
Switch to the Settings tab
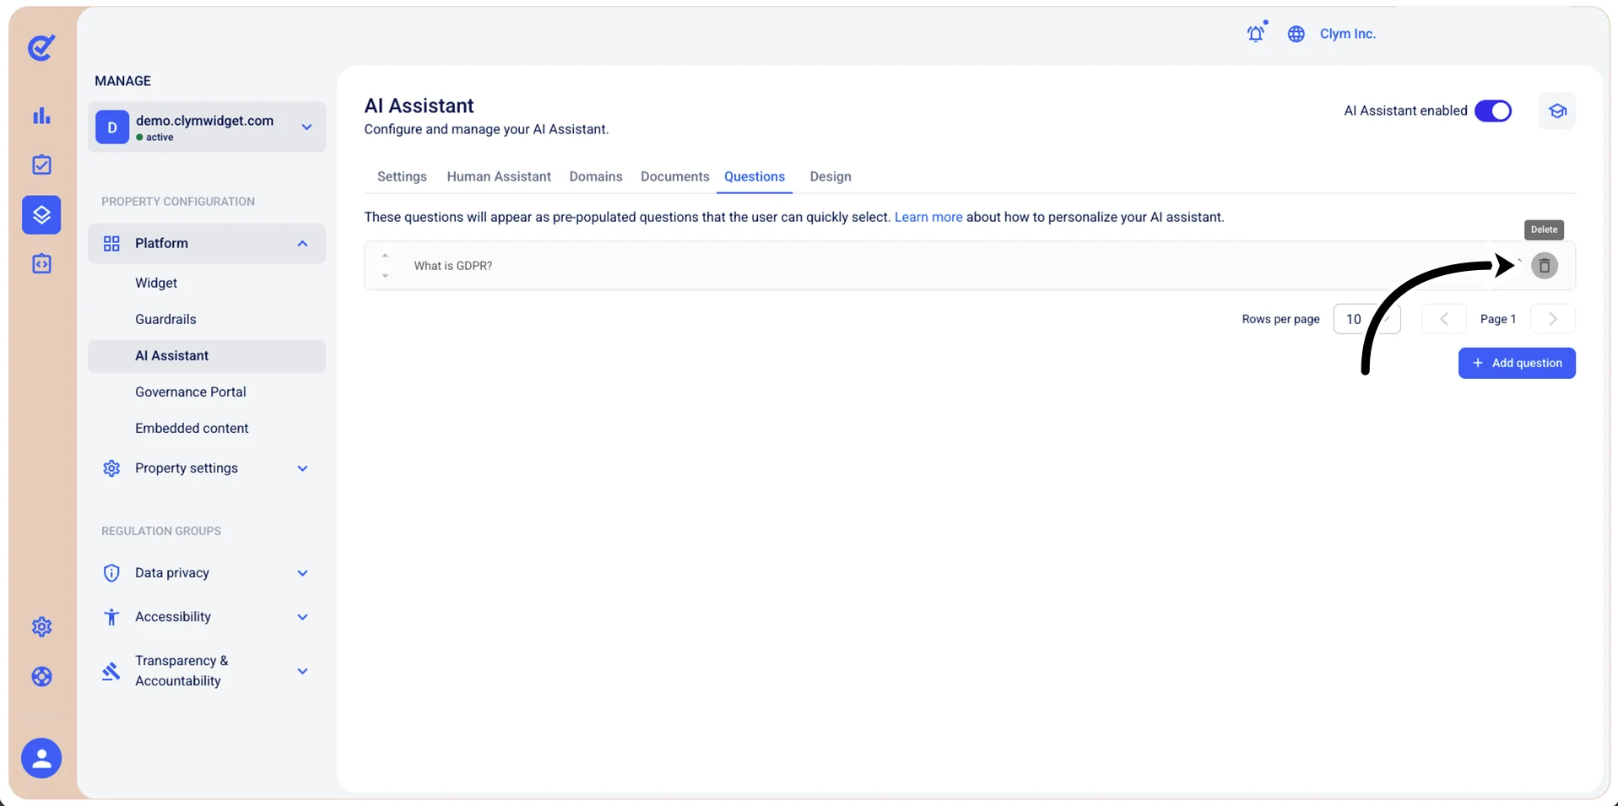click(x=402, y=176)
